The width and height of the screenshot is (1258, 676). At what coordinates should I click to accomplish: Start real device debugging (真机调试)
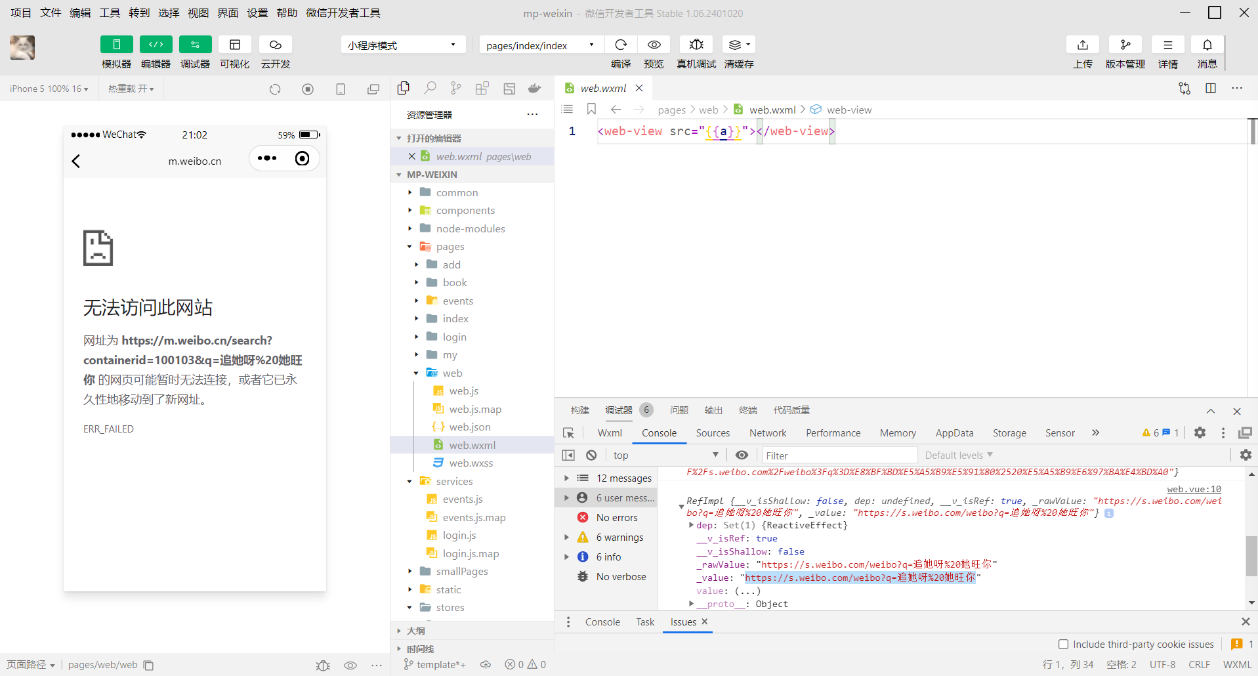click(x=696, y=45)
